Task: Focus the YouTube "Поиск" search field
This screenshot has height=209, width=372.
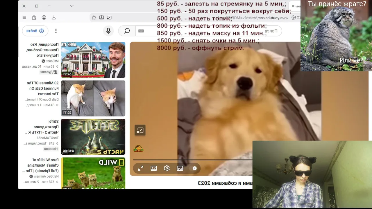Action: tap(209, 31)
